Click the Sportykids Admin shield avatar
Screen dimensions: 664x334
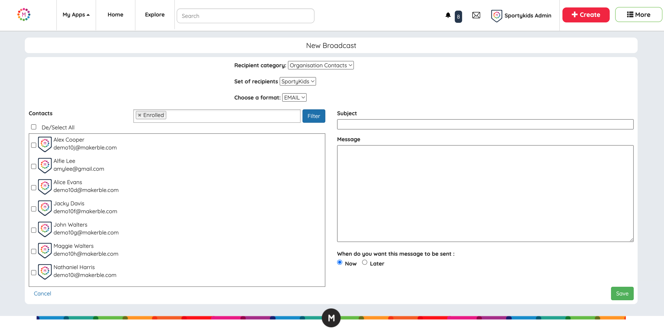(x=496, y=16)
